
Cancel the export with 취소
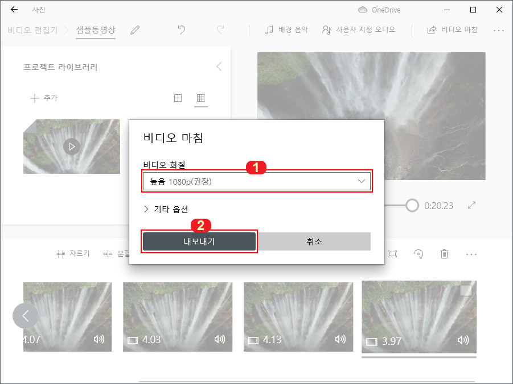coord(314,241)
